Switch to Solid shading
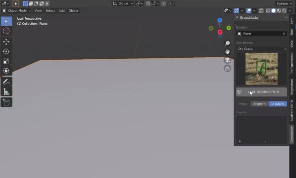This screenshot has height=178, width=296. coord(273,11)
